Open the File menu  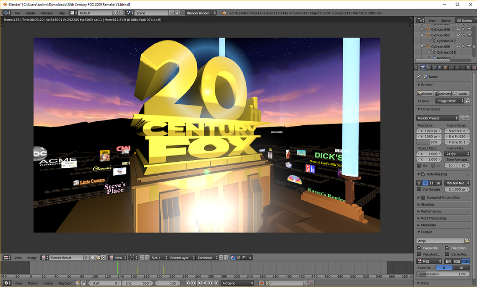tap(17, 13)
